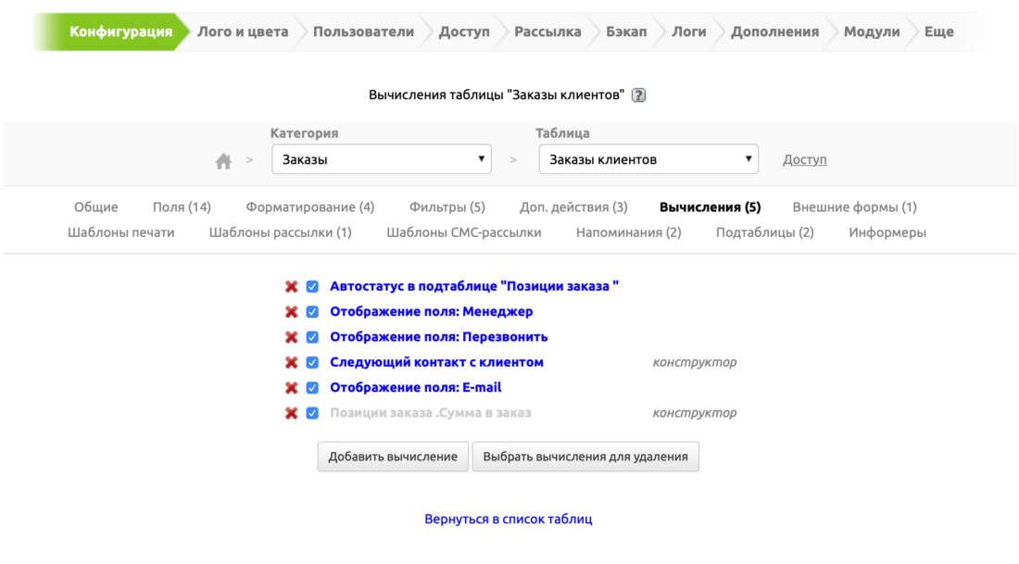Click red X next to "Следующий контакт с клиентом"

(x=291, y=363)
